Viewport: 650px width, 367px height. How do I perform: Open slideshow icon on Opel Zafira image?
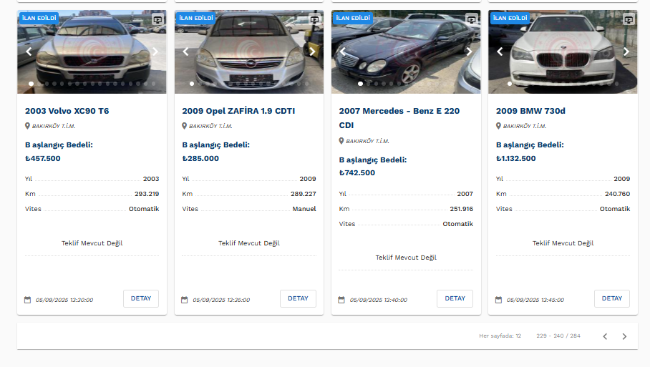[x=315, y=19]
